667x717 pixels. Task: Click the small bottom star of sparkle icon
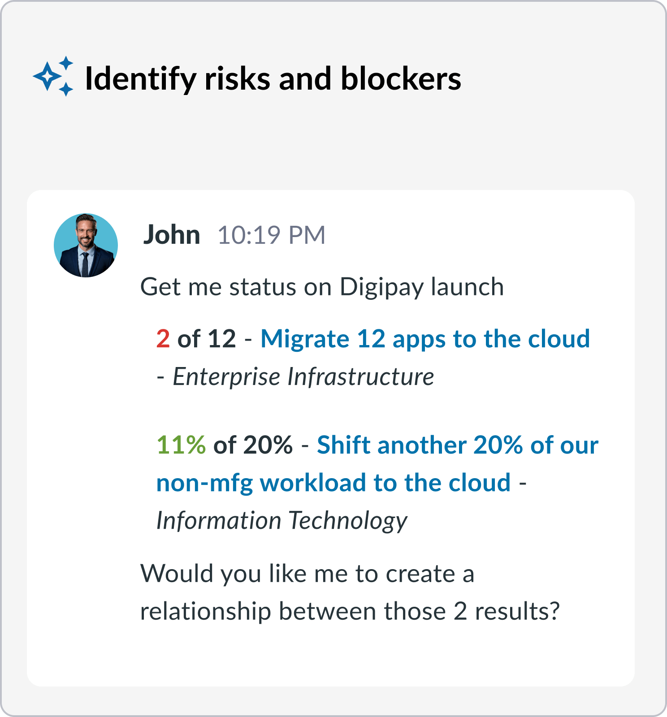(x=66, y=89)
